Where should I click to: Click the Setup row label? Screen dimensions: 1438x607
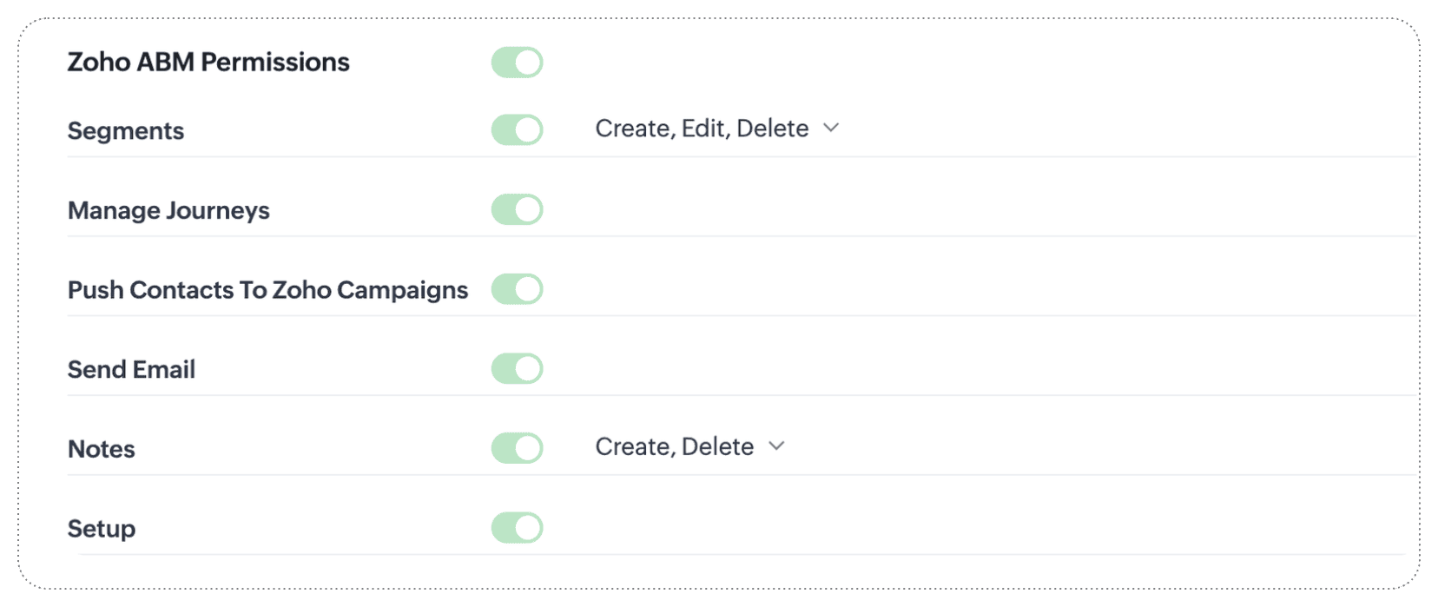click(102, 529)
